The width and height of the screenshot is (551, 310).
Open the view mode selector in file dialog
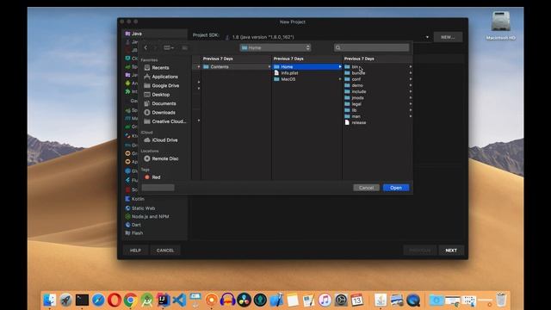[169, 48]
